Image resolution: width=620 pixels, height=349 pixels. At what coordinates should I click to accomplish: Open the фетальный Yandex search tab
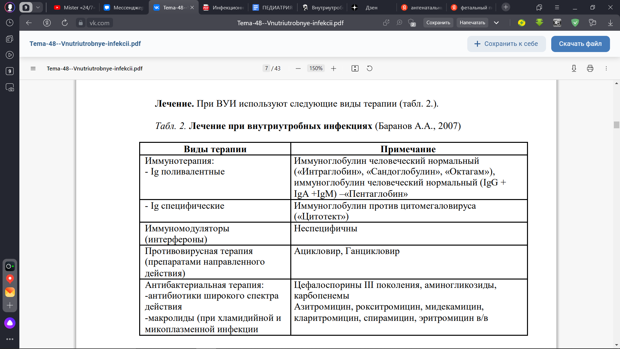471,7
